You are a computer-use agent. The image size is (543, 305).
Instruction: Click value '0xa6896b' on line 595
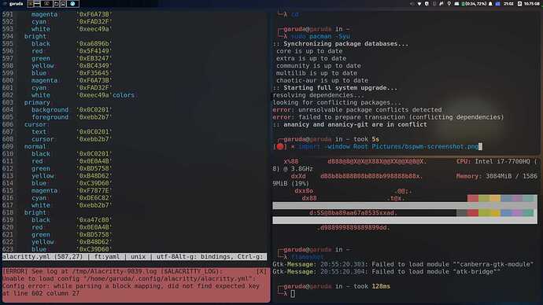click(94, 43)
